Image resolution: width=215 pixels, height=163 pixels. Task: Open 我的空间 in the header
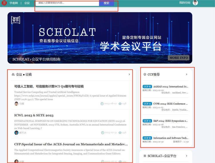point(185,3)
